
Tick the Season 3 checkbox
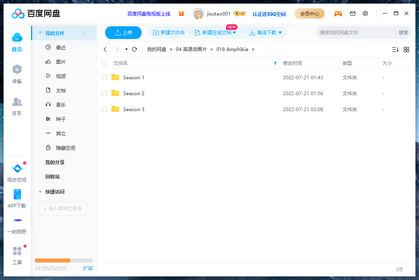pyautogui.click(x=105, y=110)
